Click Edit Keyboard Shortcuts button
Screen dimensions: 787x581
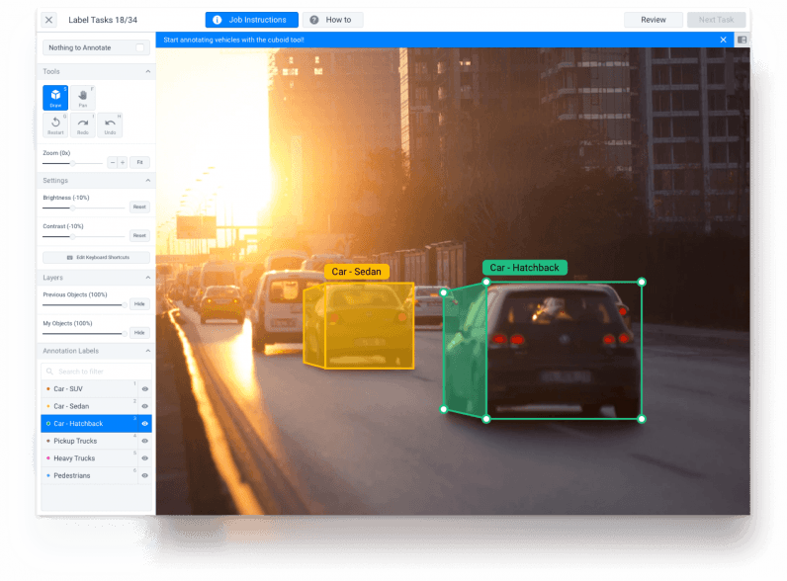(96, 258)
